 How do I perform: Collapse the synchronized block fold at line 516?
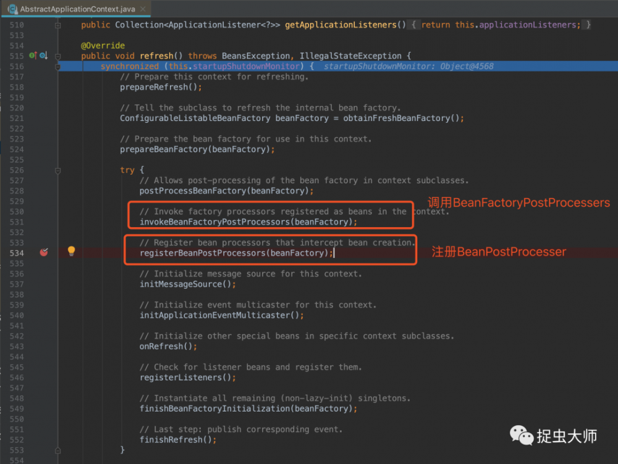(58, 67)
